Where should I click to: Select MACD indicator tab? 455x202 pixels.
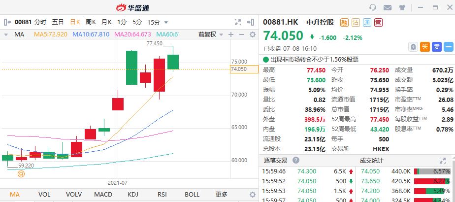[103, 195]
